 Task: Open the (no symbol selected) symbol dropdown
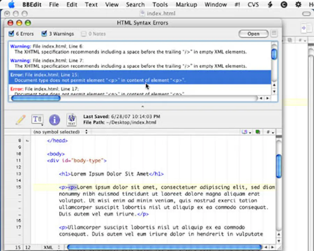[x=58, y=132]
